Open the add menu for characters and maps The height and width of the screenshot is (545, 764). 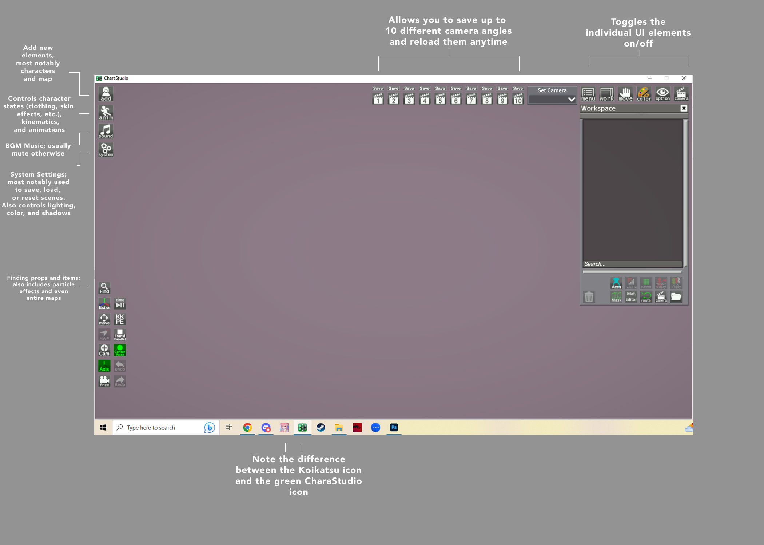click(106, 94)
